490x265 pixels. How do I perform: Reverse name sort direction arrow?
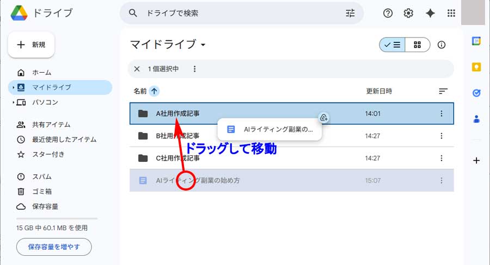[x=154, y=91]
